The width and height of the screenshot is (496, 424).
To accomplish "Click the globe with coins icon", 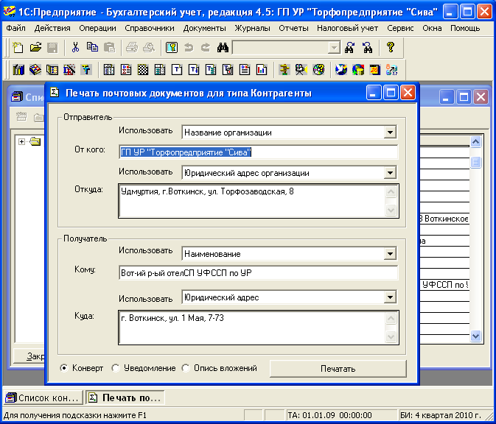I will point(358,69).
